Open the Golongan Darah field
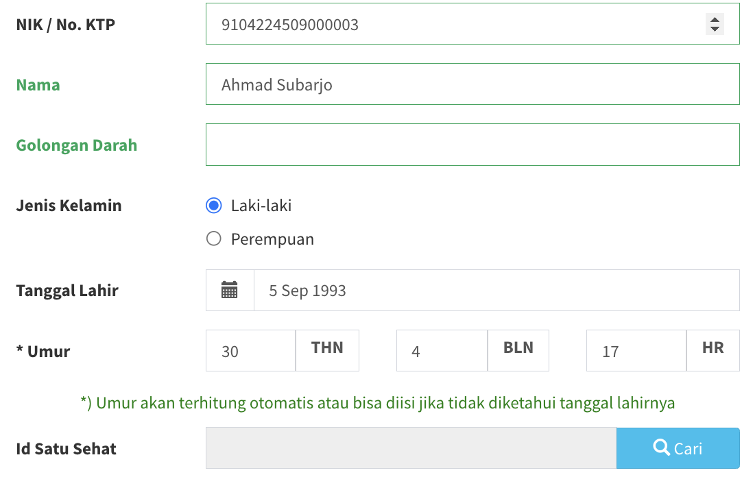 pyautogui.click(x=472, y=145)
